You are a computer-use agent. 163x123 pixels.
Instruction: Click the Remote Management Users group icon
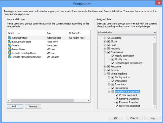[x=10, y=57]
